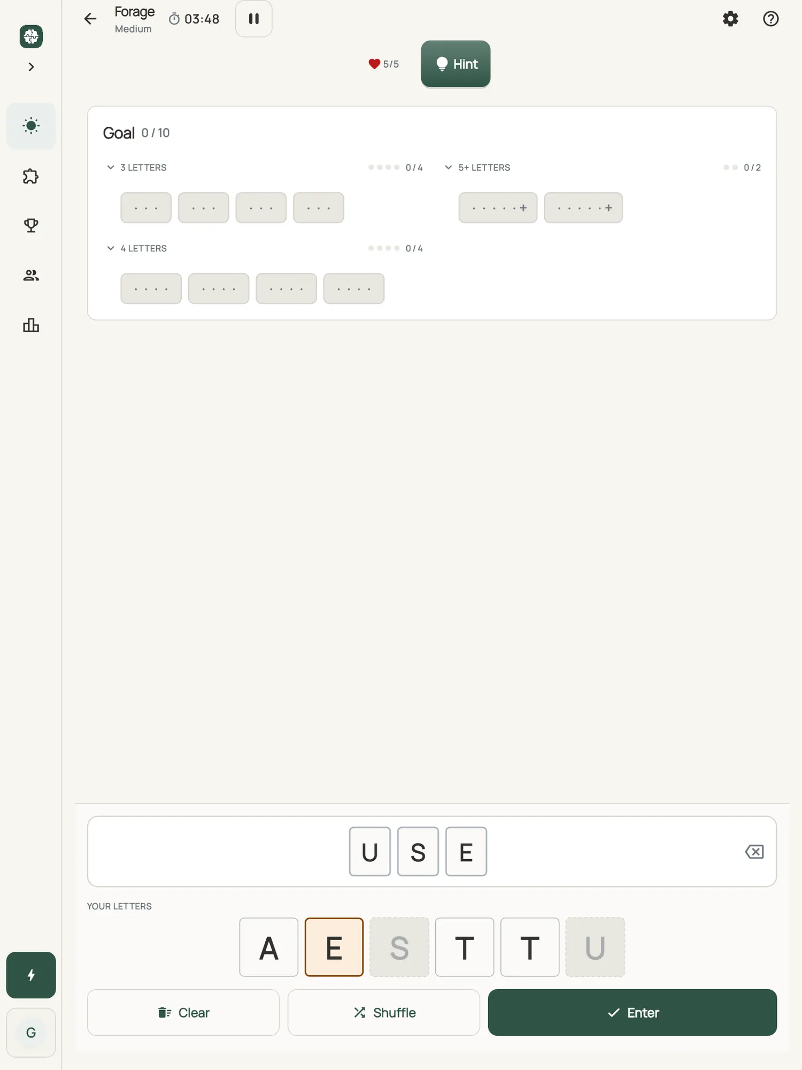This screenshot has height=1070, width=802.
Task: Open the leaderboard podium icon
Action: pyautogui.click(x=31, y=325)
